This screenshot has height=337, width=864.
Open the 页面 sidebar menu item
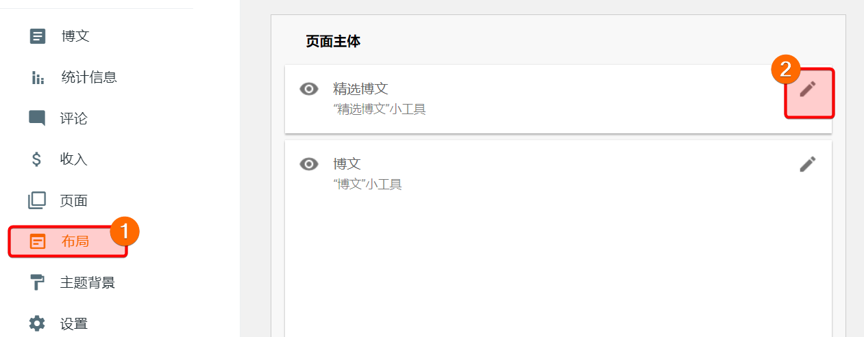click(x=75, y=200)
